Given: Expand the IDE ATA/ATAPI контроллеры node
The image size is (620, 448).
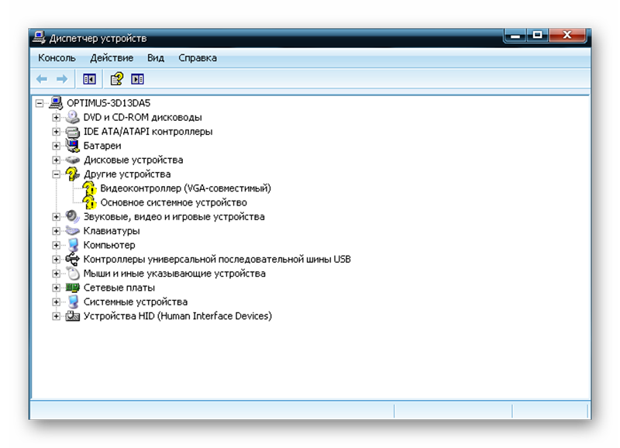Looking at the screenshot, I should click(x=56, y=132).
